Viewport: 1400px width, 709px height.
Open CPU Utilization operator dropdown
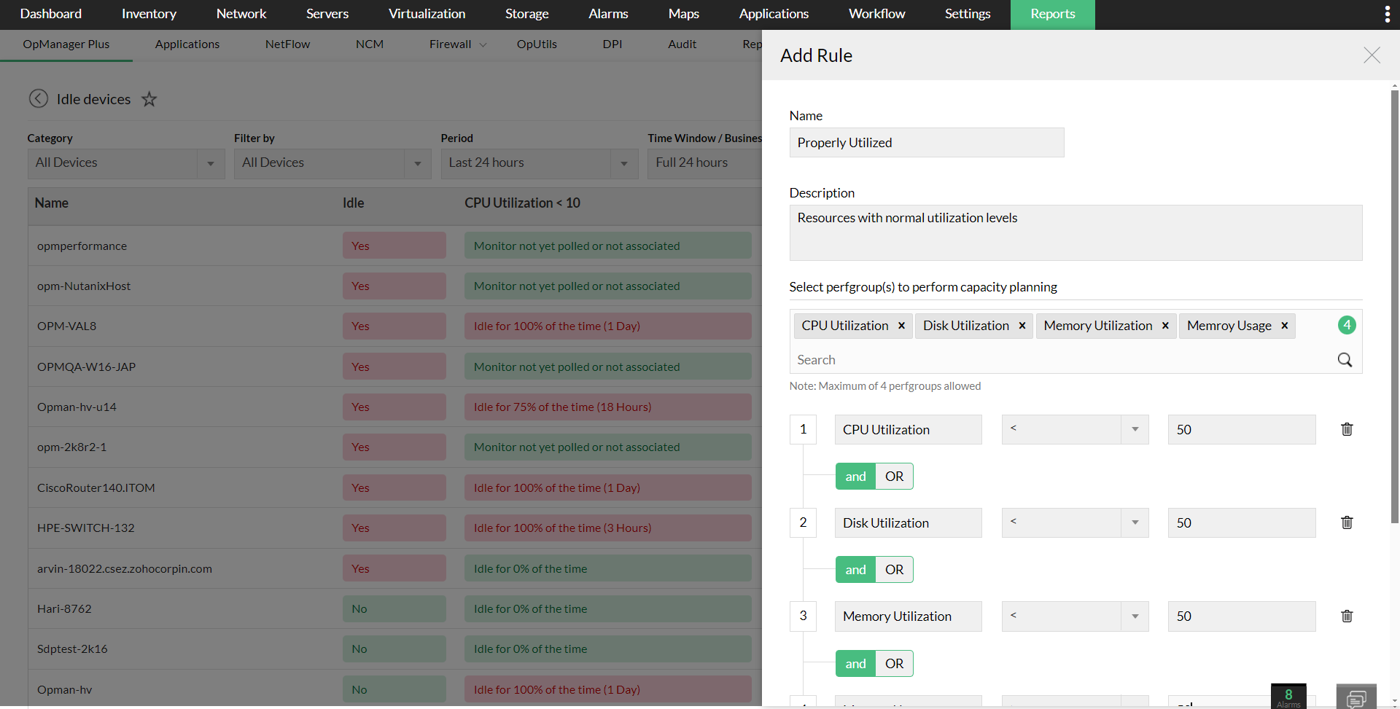[1075, 429]
